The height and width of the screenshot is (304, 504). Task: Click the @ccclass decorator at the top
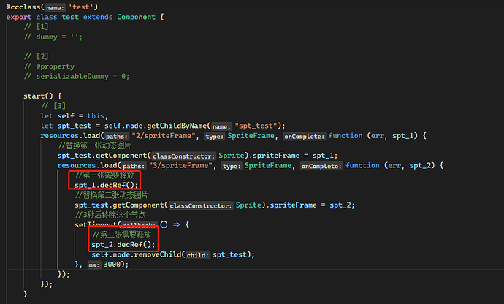[x=23, y=7]
